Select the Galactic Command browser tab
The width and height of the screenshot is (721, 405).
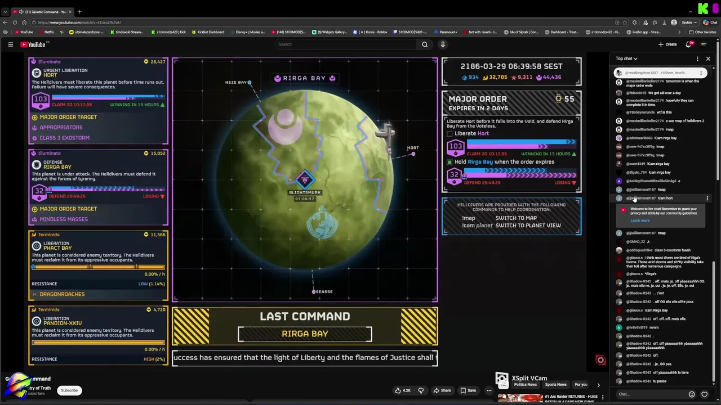(42, 12)
